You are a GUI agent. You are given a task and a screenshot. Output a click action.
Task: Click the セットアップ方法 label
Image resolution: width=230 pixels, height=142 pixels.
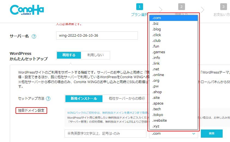31,99
